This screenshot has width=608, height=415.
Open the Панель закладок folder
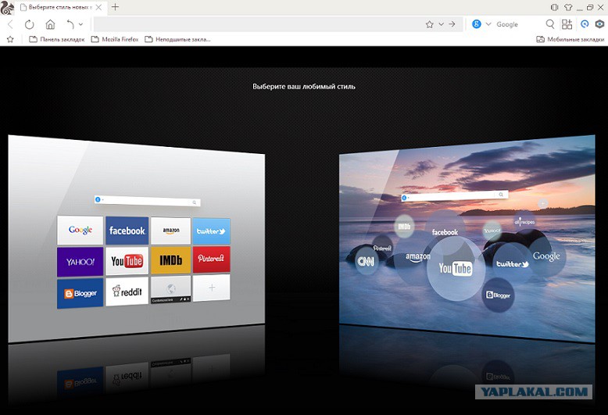point(57,39)
